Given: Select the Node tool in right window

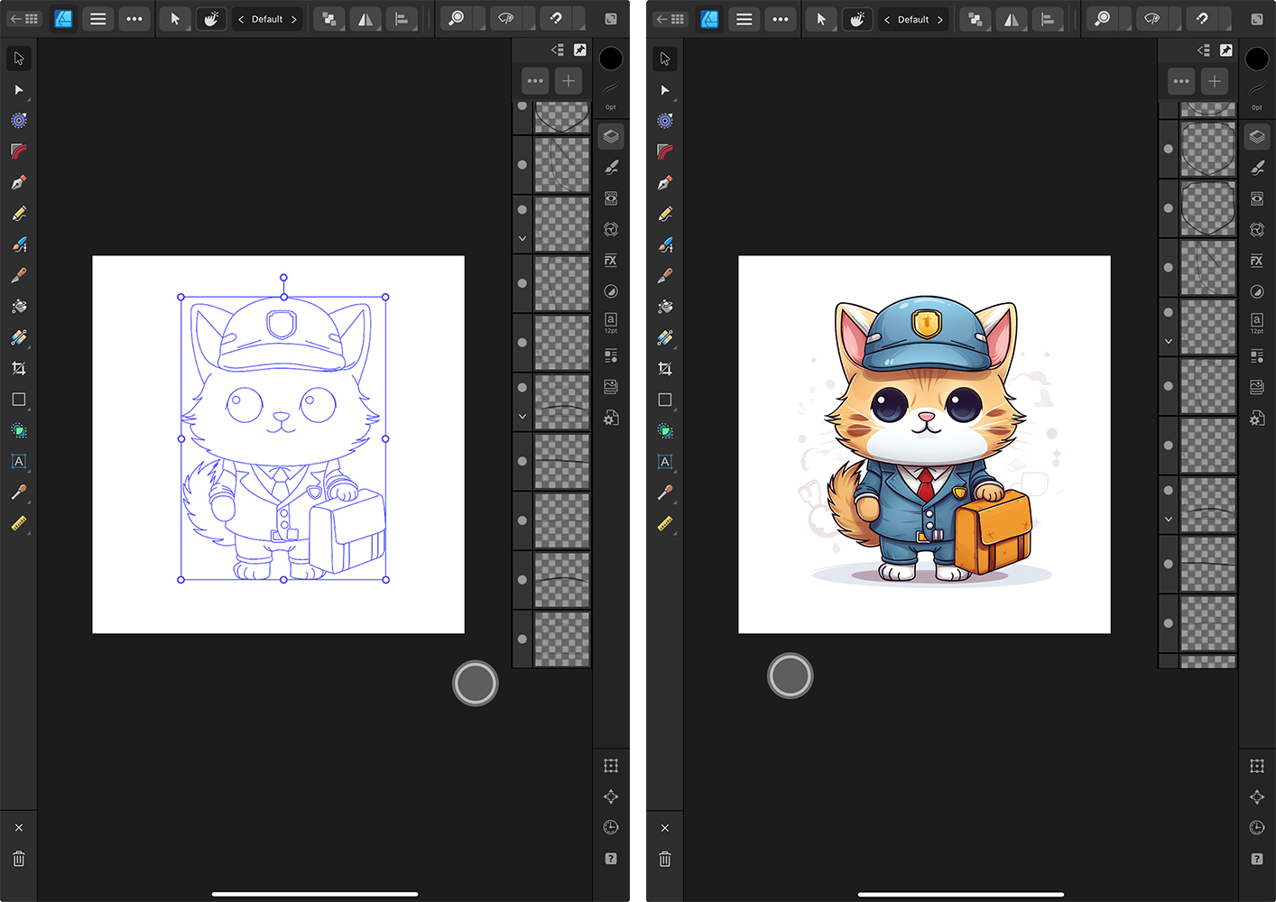Looking at the screenshot, I should tap(665, 90).
